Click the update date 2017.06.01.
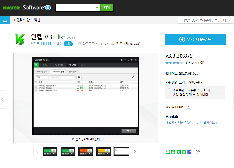Image resolution: width=234 pixels, height=168 pixels. (188, 73)
